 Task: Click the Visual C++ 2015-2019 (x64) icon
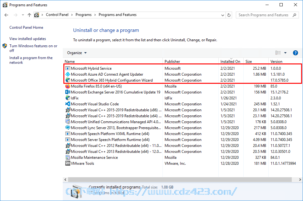tap(68, 116)
